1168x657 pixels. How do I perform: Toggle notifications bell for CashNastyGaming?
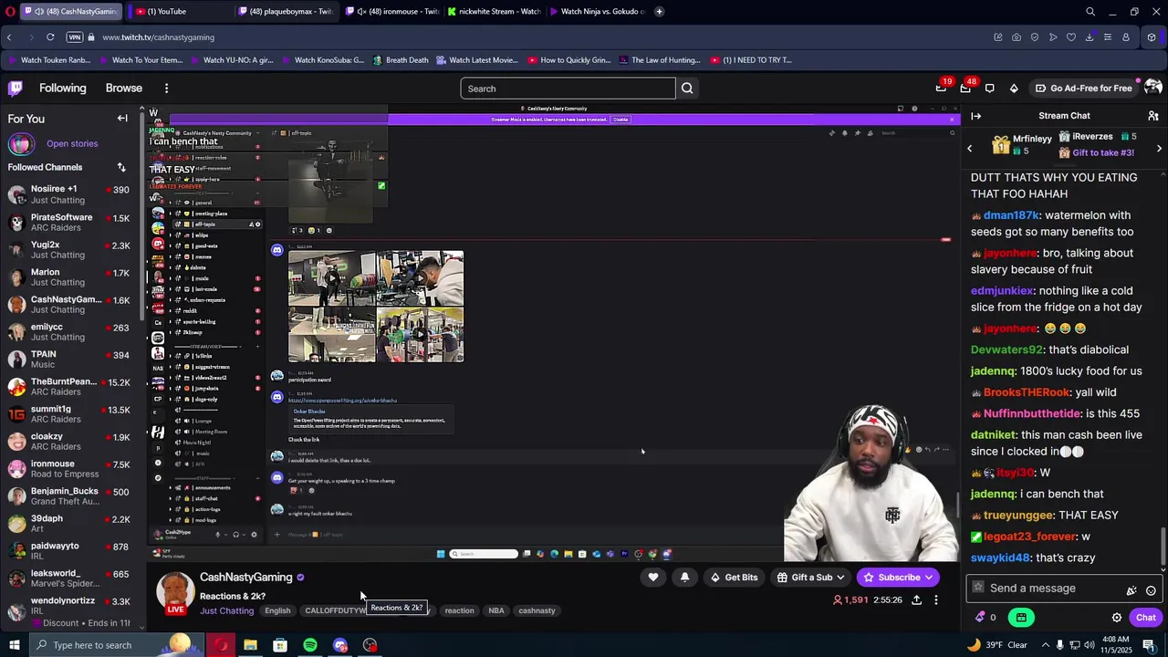(684, 578)
